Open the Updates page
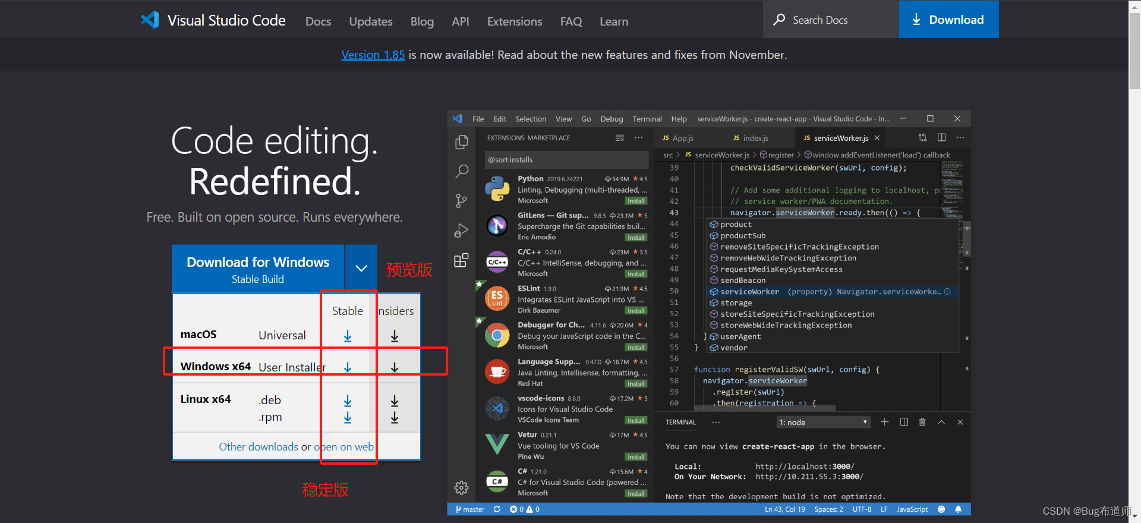Viewport: 1141px width, 523px height. (x=371, y=21)
